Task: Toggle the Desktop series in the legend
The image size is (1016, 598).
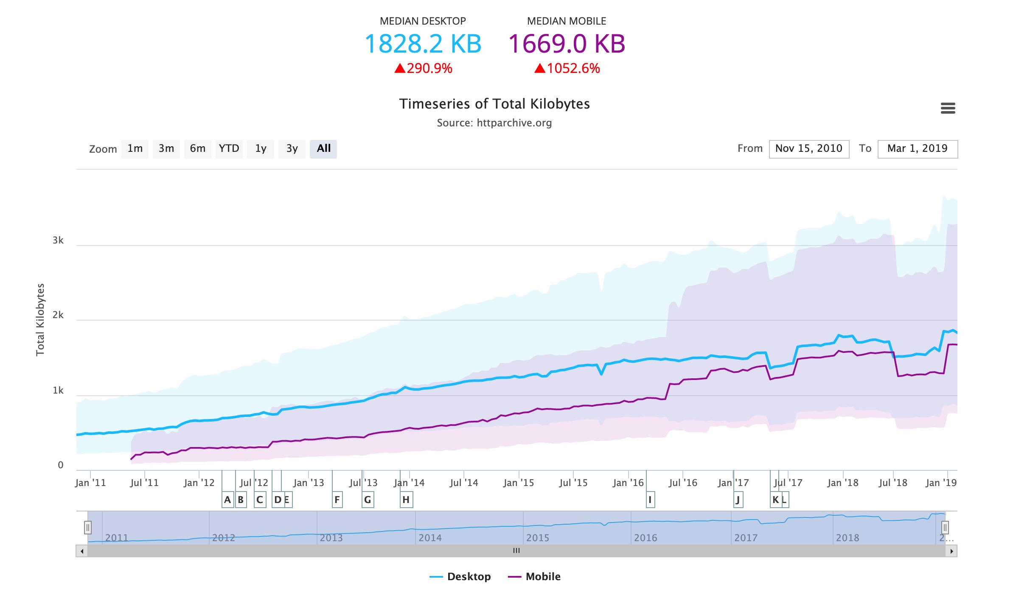Action: [x=460, y=577]
